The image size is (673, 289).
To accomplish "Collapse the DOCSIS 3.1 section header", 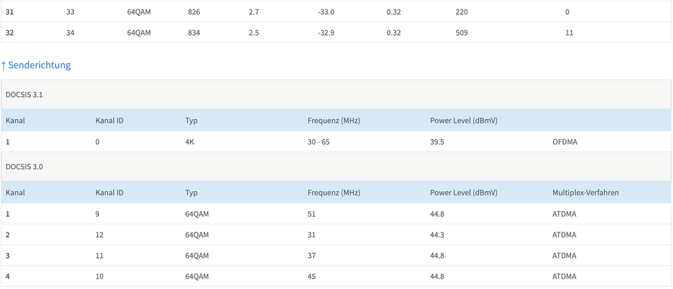I will click(24, 95).
